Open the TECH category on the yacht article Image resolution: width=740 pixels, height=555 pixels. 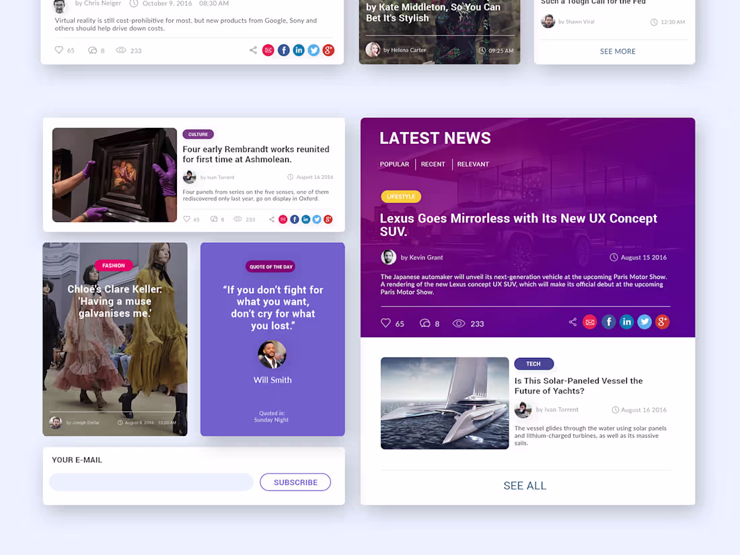tap(533, 363)
